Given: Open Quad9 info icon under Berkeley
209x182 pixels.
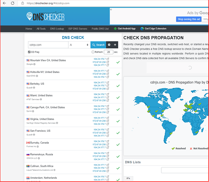Looking at the screenshot, I should point(34,88).
